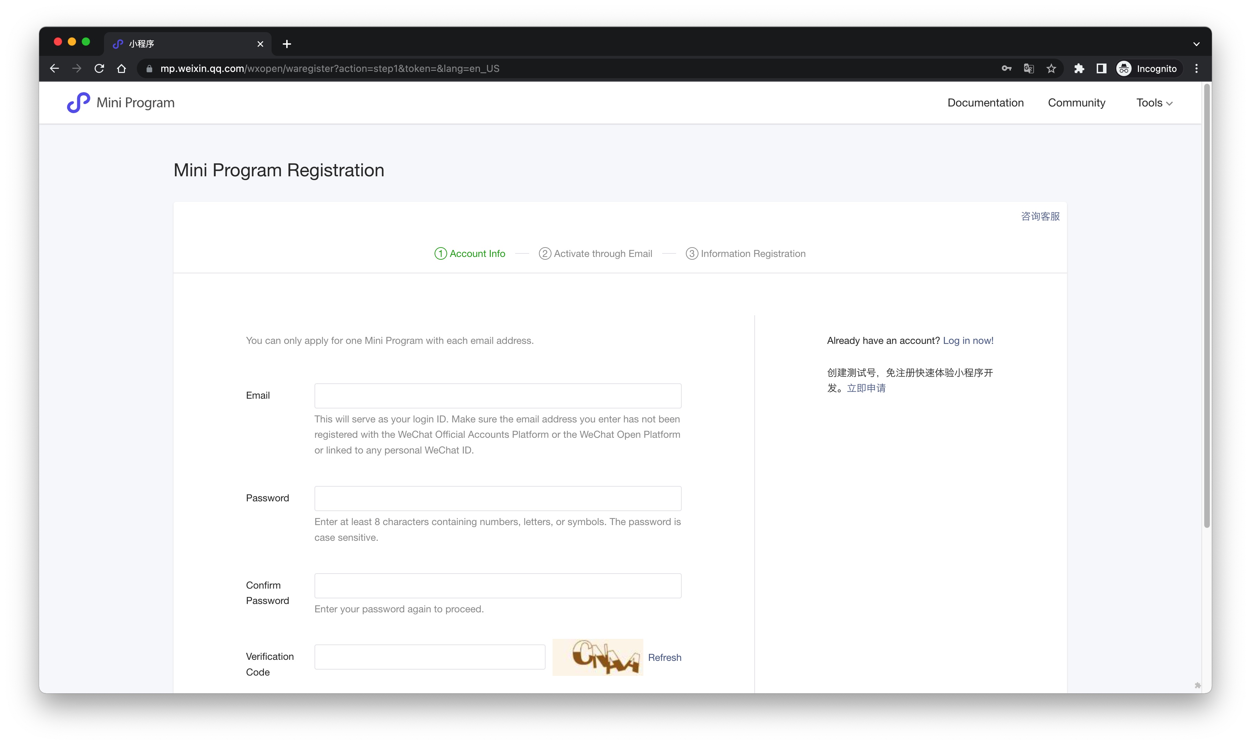Open the Community nav item

coord(1076,103)
